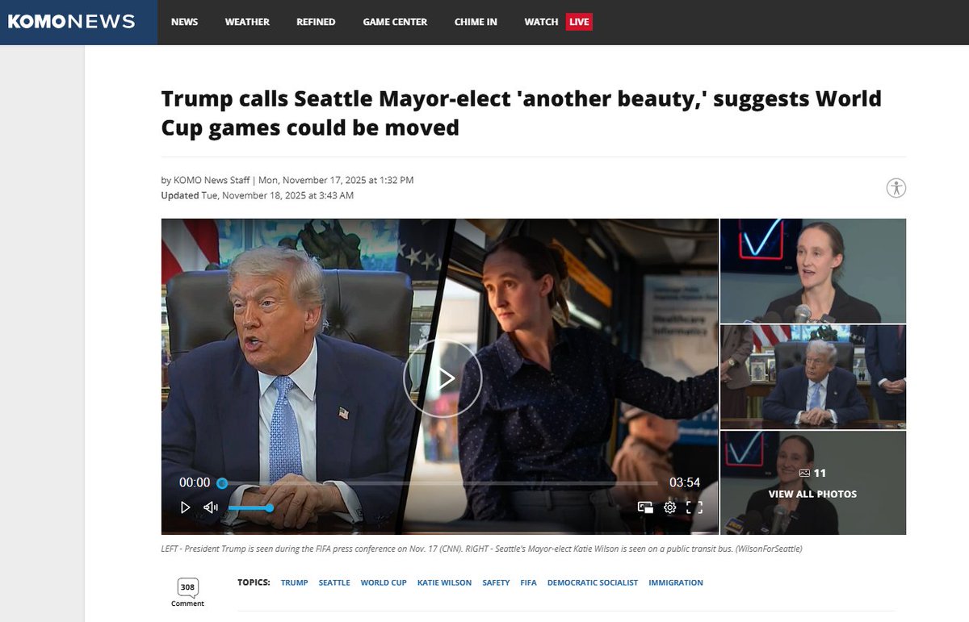Toggle fullscreen mode on the player

pyautogui.click(x=694, y=507)
